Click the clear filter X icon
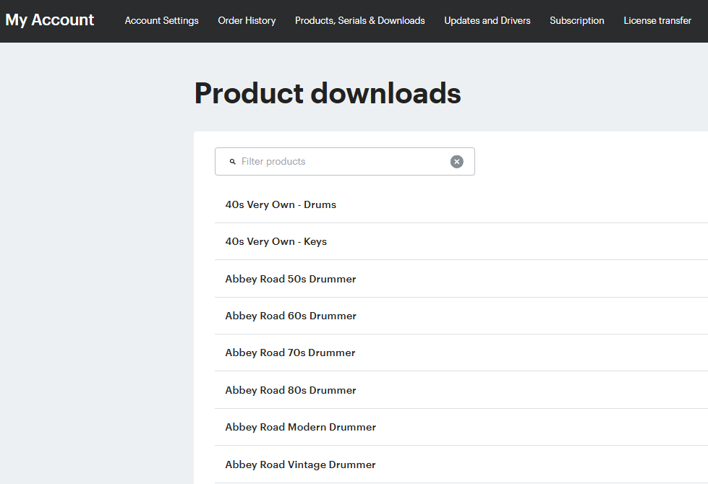This screenshot has height=484, width=708. 456,161
